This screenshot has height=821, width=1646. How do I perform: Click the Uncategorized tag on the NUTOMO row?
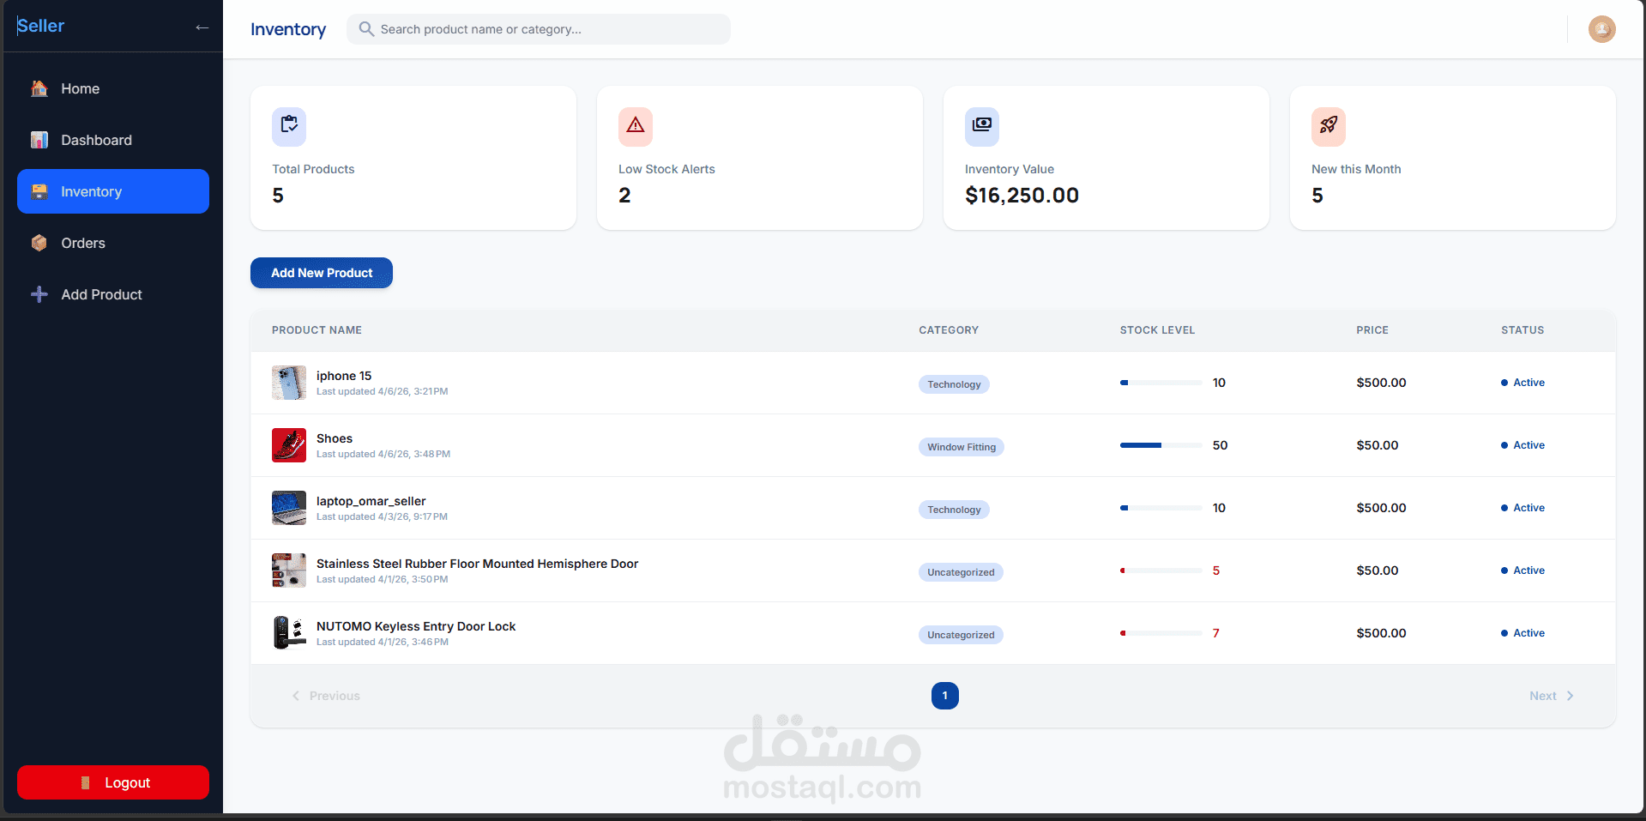tap(961, 635)
